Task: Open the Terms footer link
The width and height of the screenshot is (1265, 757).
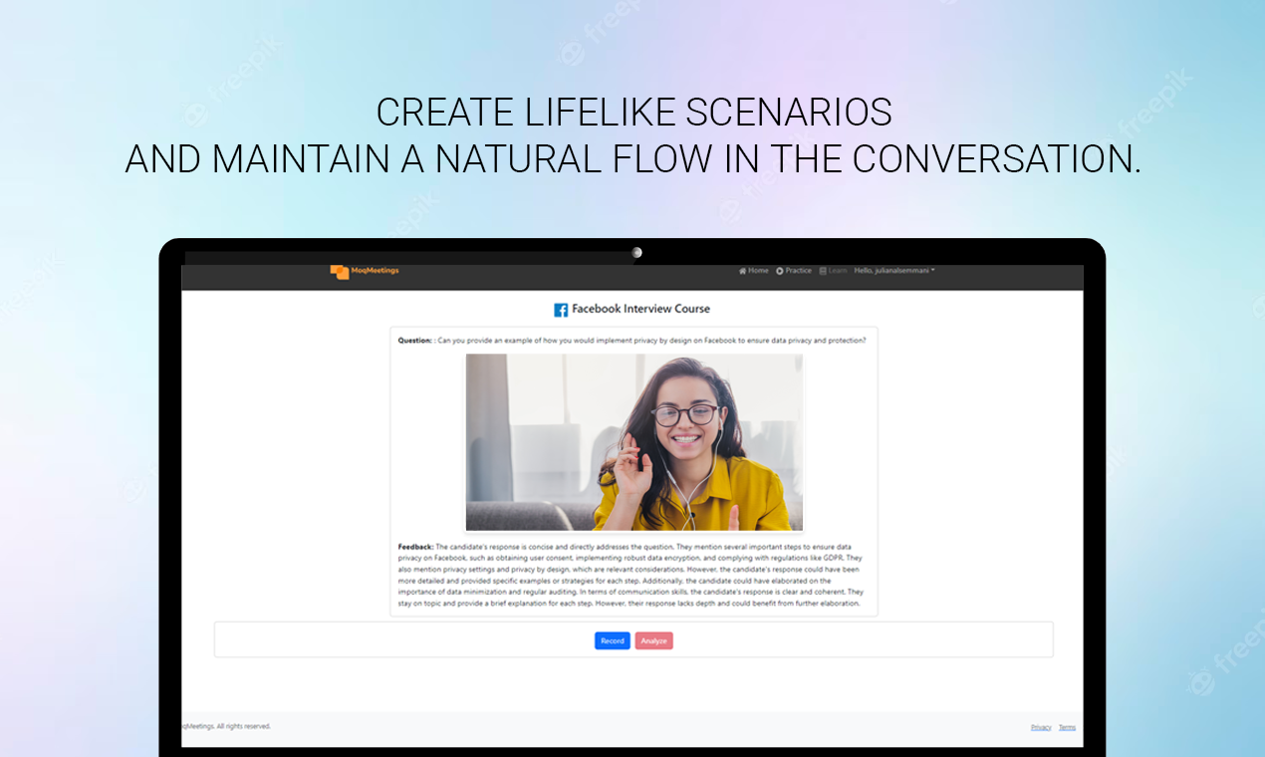Action: 1067,727
